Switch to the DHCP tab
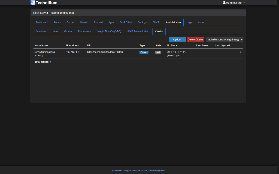 click(156, 22)
